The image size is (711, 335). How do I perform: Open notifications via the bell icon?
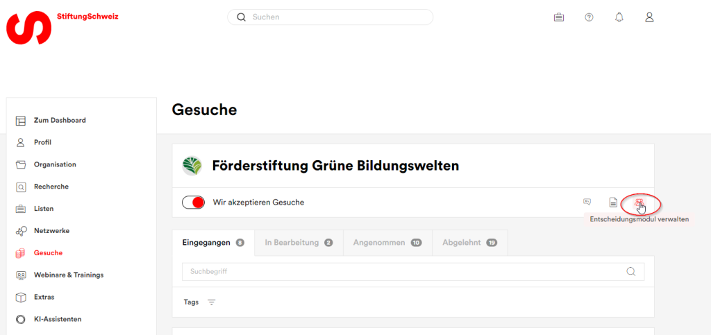click(x=619, y=17)
